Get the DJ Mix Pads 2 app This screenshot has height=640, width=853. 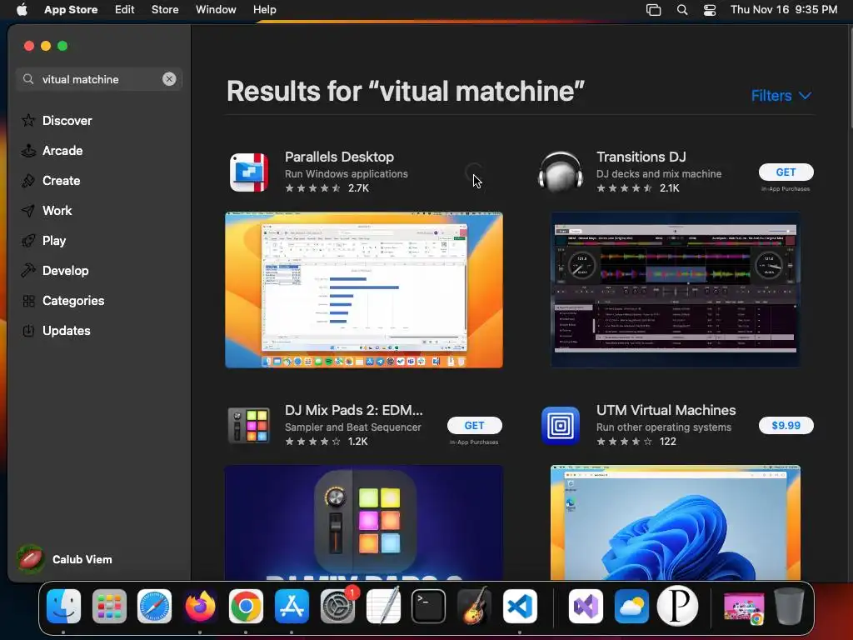click(x=474, y=426)
